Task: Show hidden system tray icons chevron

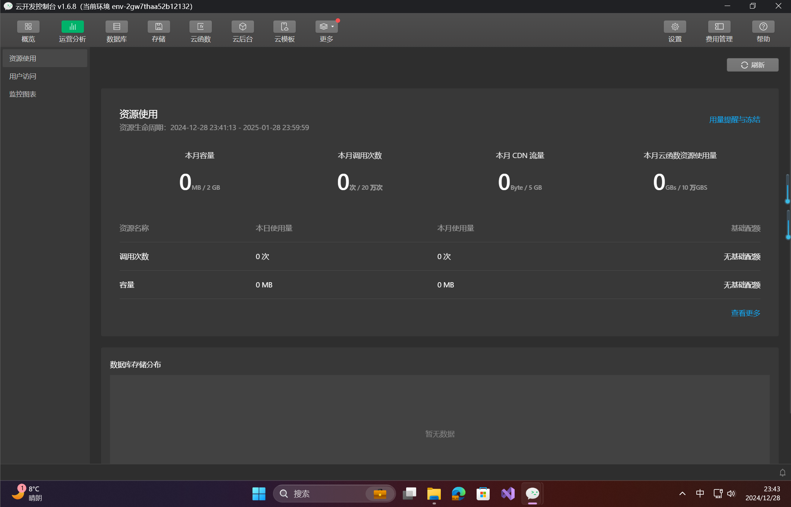Action: tap(682, 494)
